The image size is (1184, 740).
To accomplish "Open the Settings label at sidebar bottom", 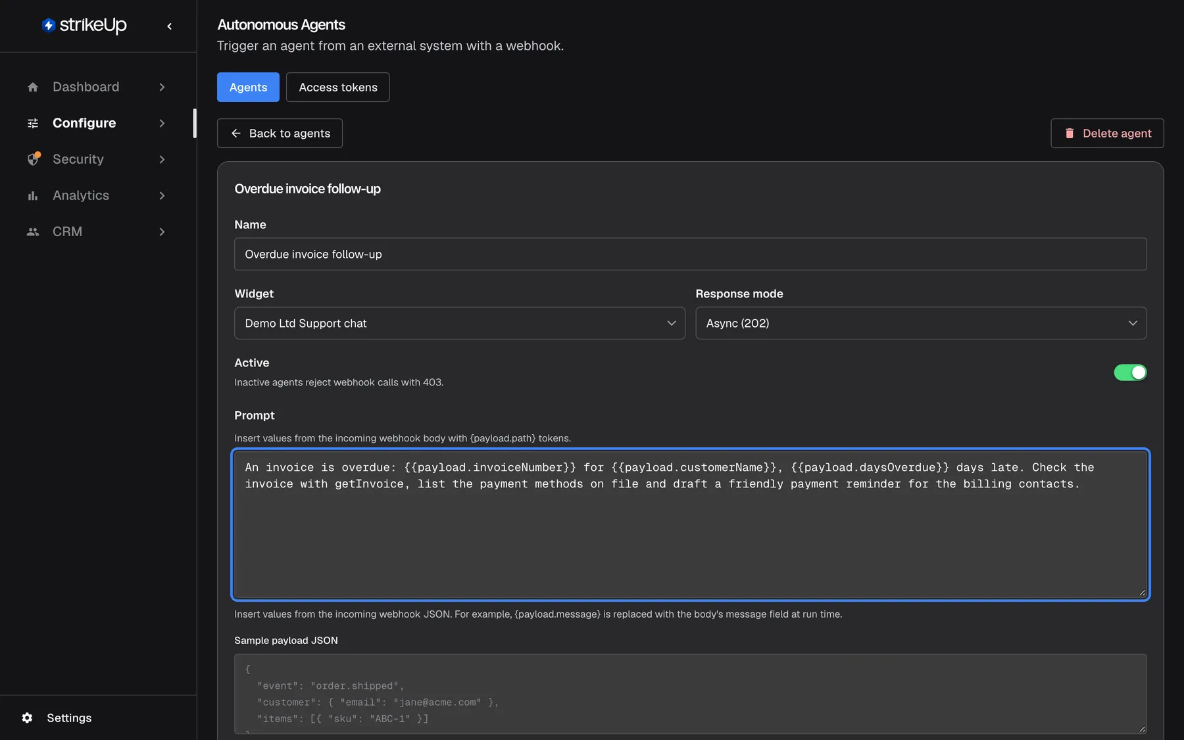I will pos(69,718).
